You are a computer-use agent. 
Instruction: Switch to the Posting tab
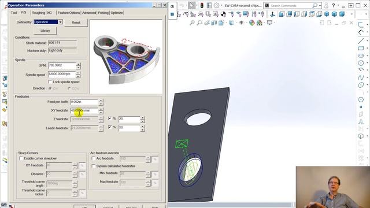point(103,13)
